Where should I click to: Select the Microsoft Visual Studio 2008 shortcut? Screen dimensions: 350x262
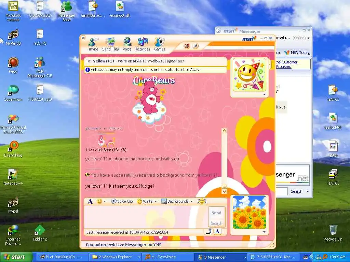(13, 124)
